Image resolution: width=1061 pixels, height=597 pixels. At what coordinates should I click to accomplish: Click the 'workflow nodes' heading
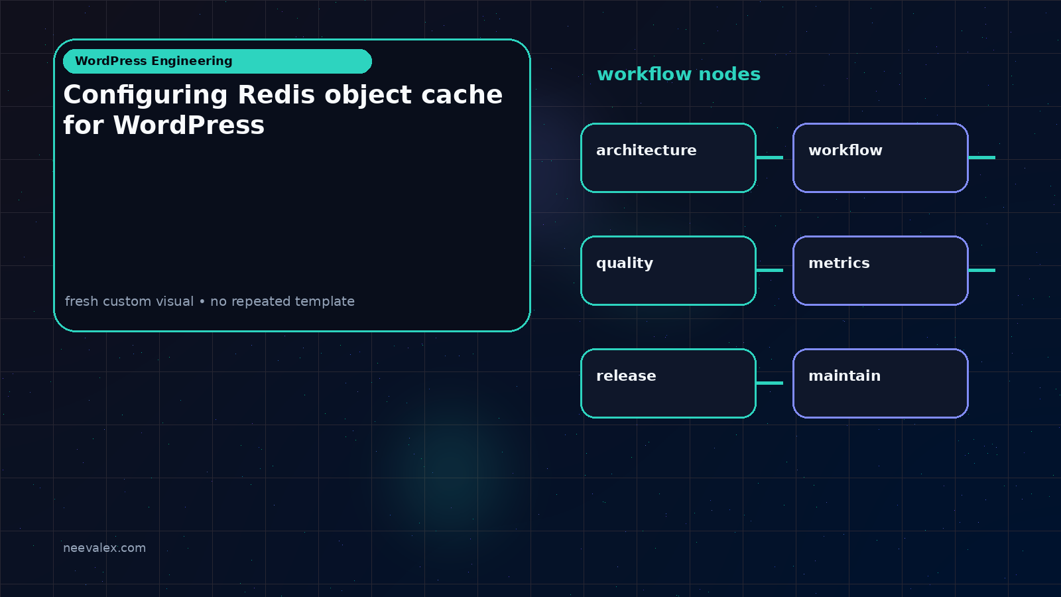[678, 74]
